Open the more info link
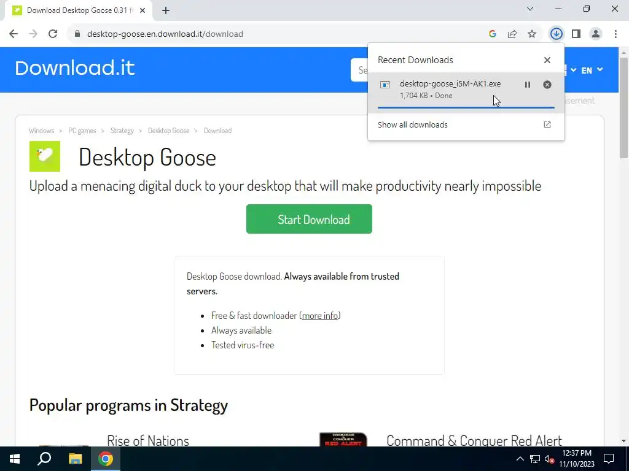The image size is (629, 471). (319, 316)
